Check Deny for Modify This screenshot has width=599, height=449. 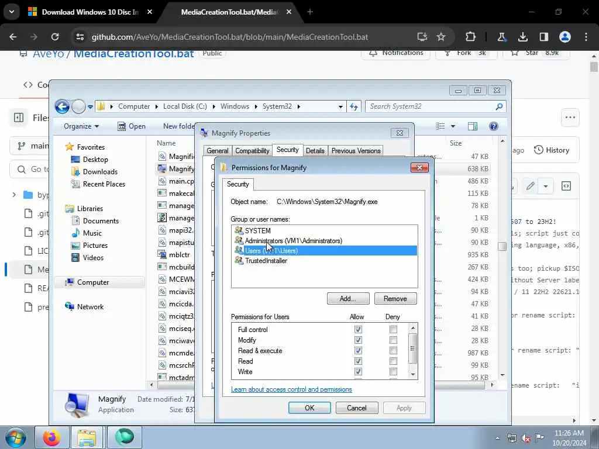click(x=393, y=340)
